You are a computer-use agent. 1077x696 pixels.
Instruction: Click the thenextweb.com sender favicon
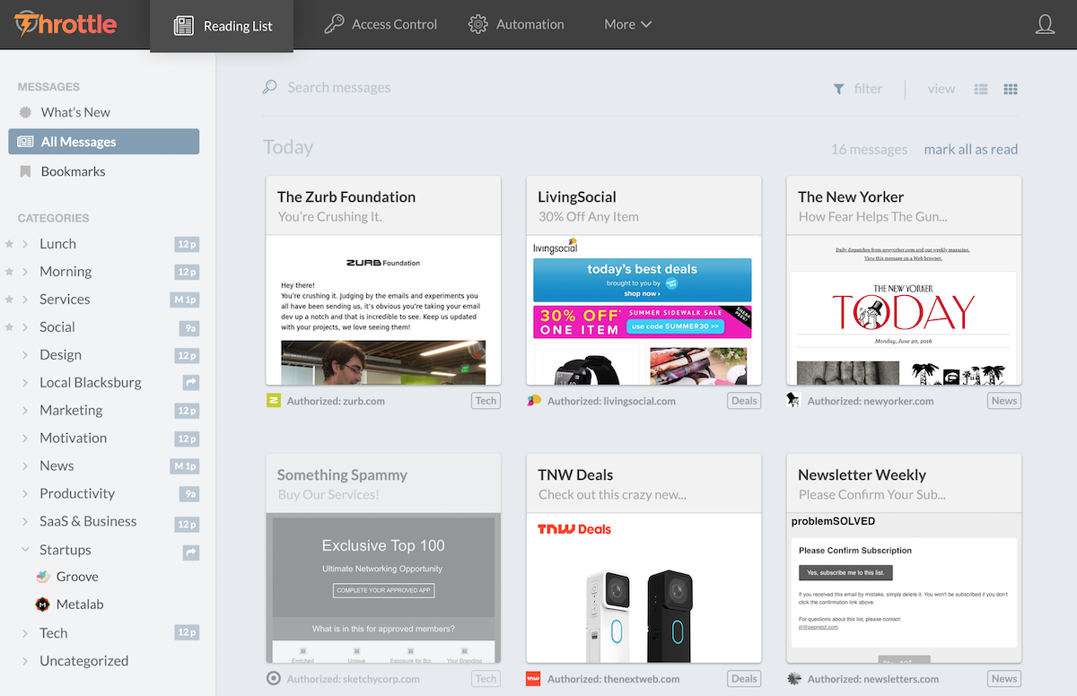point(534,679)
